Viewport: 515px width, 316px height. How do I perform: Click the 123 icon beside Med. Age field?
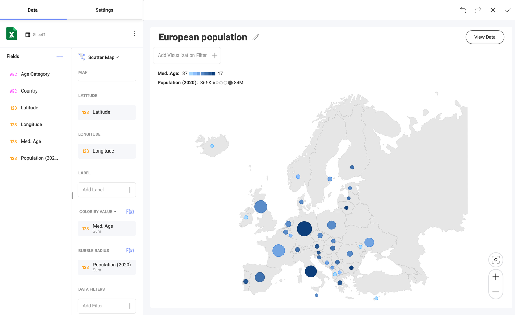pyautogui.click(x=13, y=142)
